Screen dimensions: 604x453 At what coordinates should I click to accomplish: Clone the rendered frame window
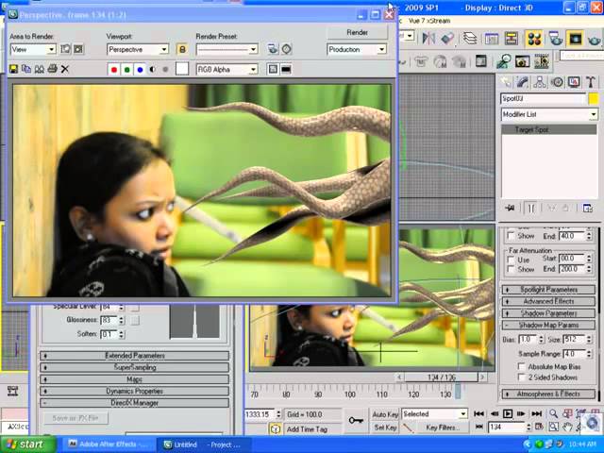40,69
